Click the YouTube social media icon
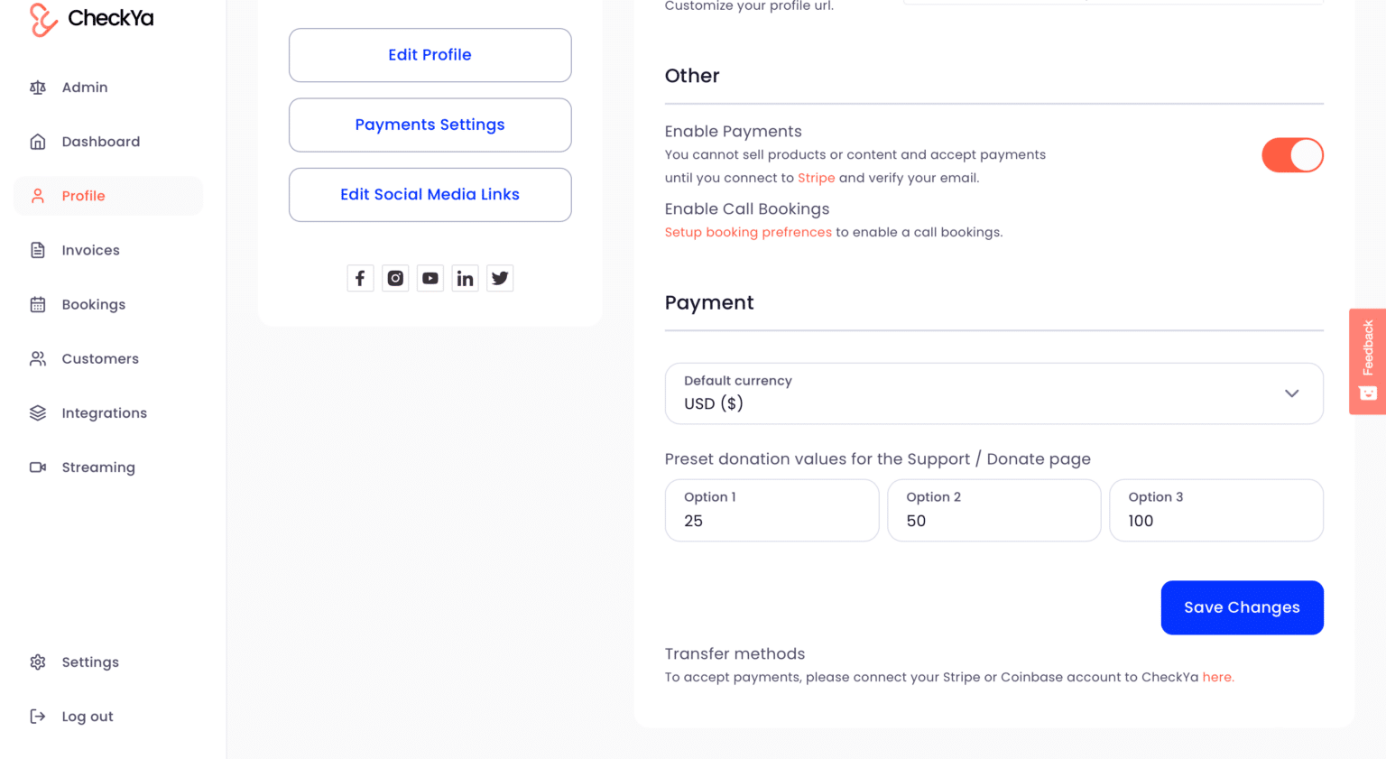The width and height of the screenshot is (1386, 759). [430, 278]
